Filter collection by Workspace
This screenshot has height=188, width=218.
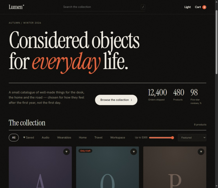[x=118, y=138]
